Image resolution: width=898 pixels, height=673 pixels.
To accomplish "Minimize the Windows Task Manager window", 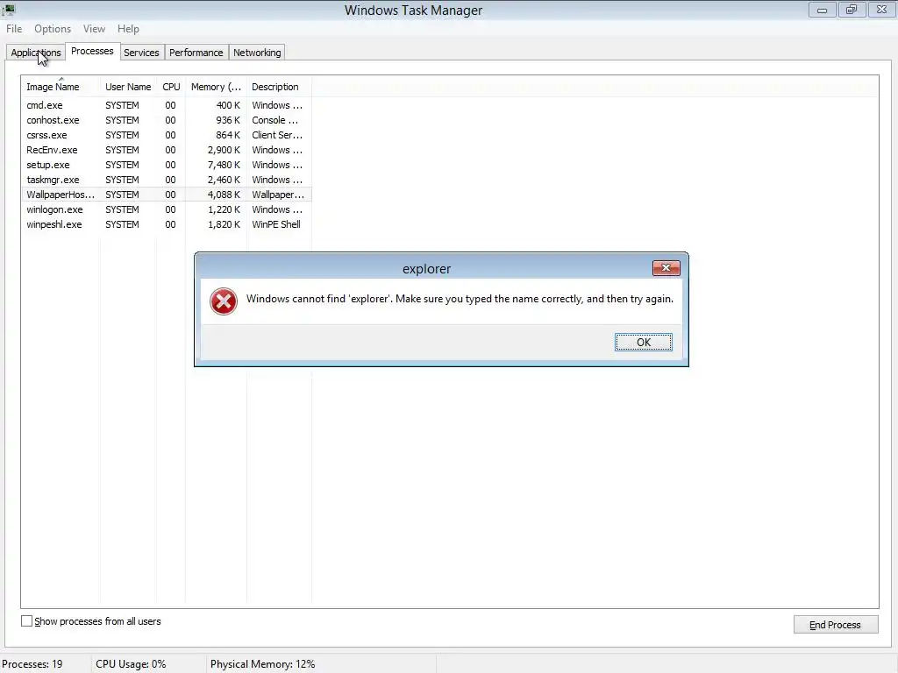I will 822,10.
